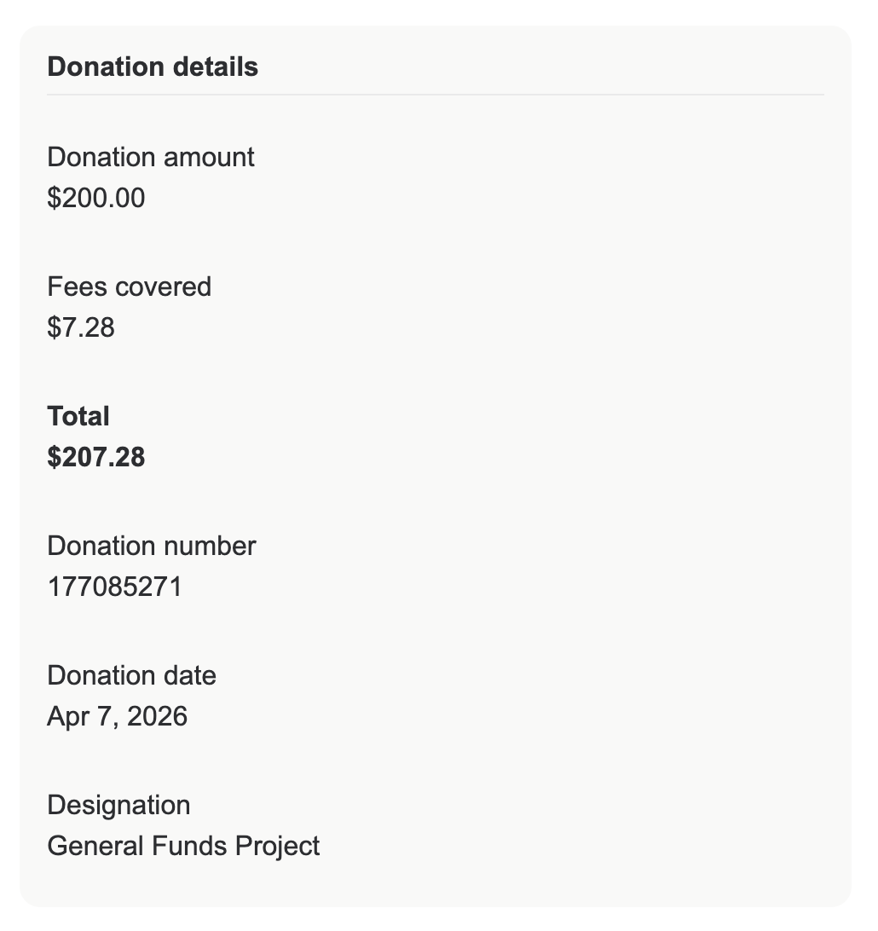Click the word amount in Donation amount
878x931 pixels.
(209, 158)
